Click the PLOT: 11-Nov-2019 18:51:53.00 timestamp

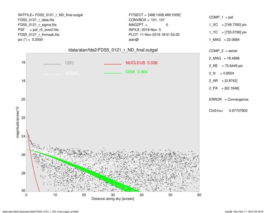[x=154, y=35]
